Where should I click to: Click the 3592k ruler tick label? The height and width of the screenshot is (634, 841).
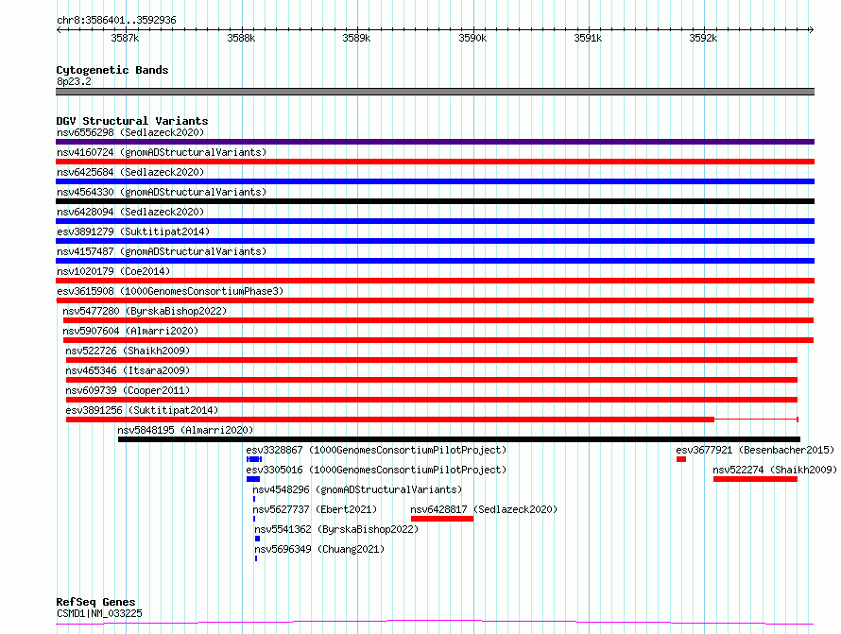click(x=703, y=38)
